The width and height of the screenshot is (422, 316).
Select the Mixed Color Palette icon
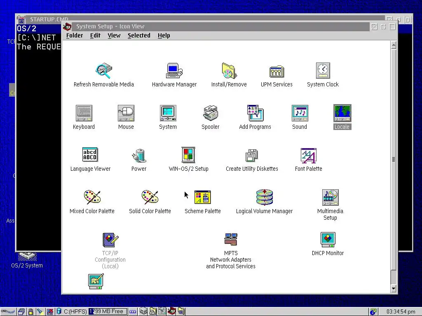click(92, 197)
